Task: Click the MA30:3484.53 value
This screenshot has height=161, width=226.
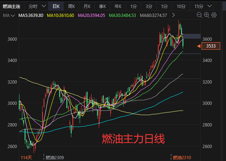Action: 122,15
